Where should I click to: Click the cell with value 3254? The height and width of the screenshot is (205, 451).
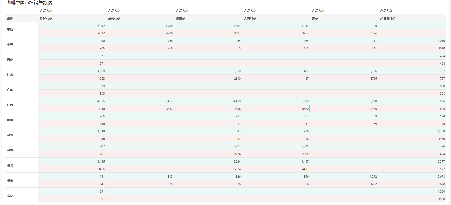(x=276, y=33)
